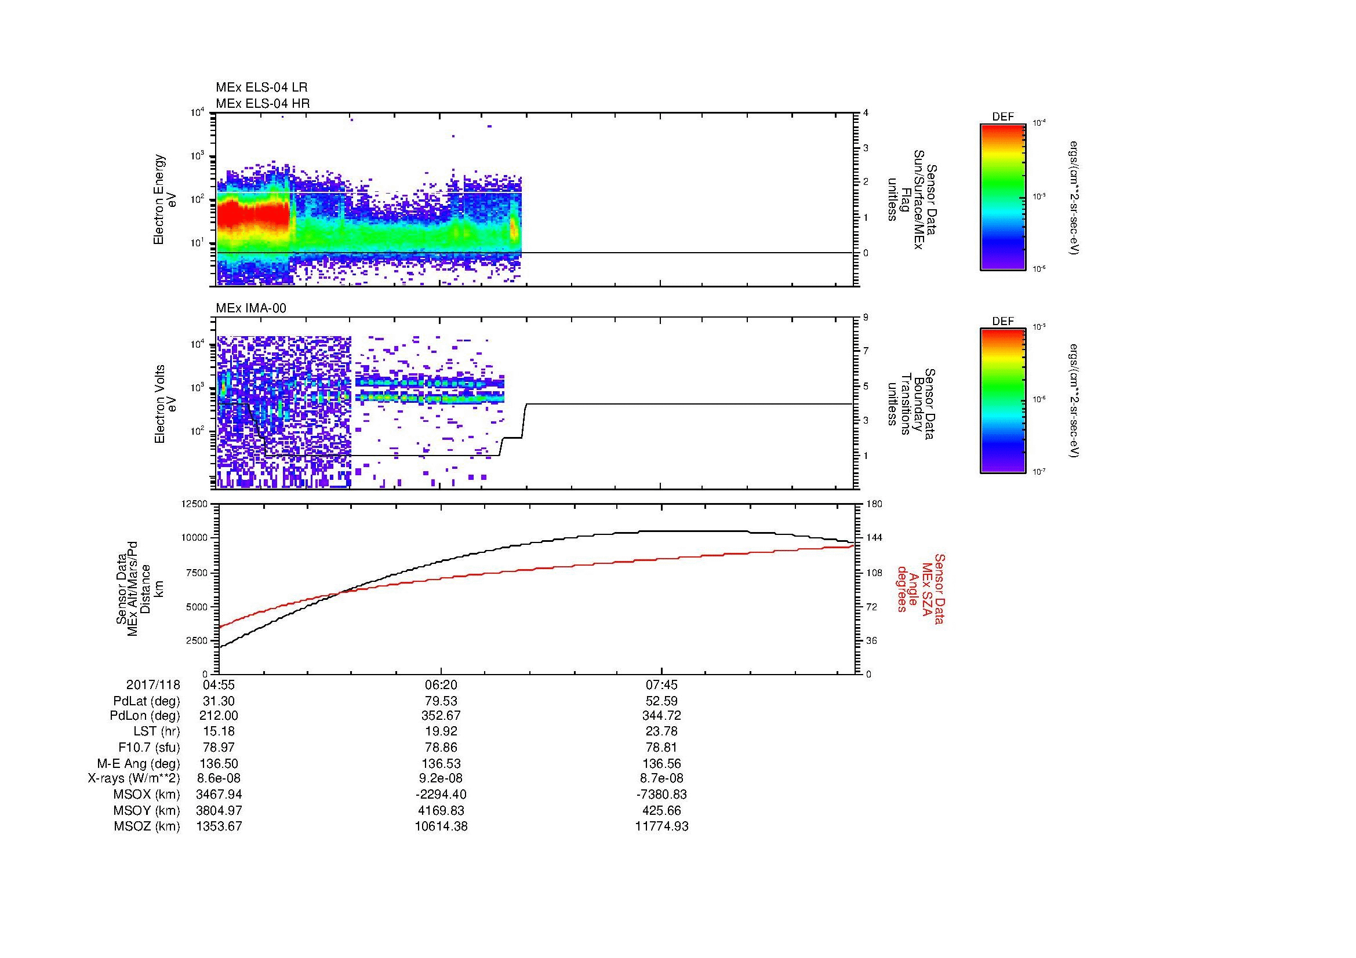Click the MSOZ value 10614.38

(441, 826)
